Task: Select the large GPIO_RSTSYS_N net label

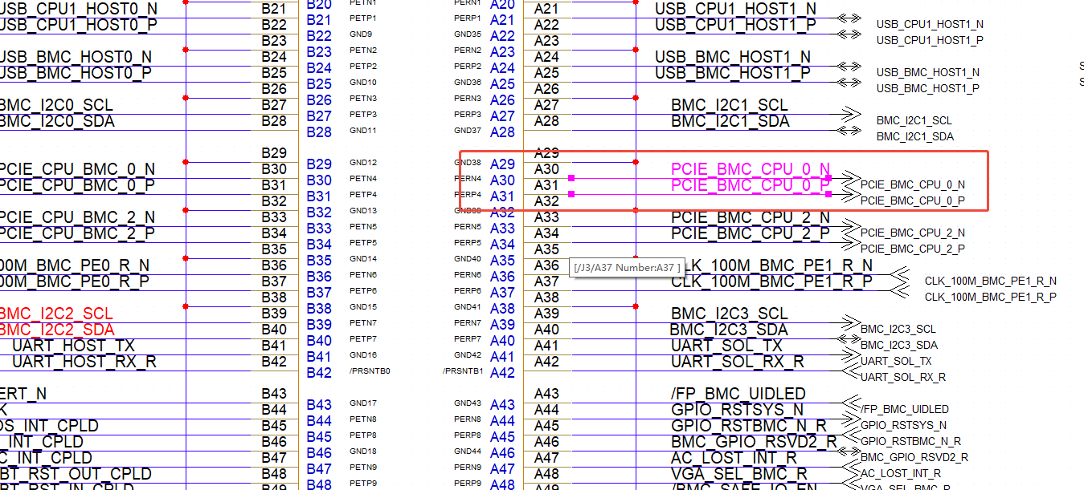Action: coord(737,410)
